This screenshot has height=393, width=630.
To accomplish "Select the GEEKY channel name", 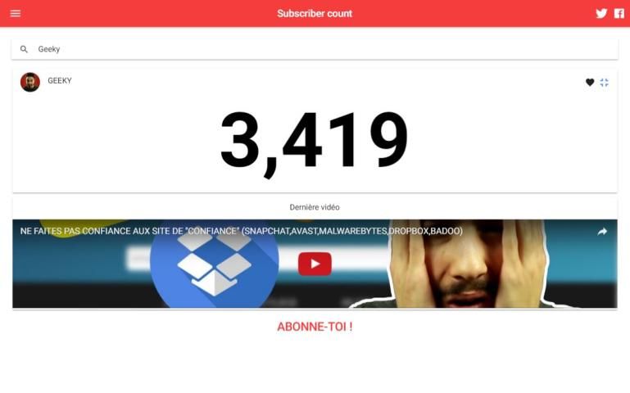I will pyautogui.click(x=60, y=81).
